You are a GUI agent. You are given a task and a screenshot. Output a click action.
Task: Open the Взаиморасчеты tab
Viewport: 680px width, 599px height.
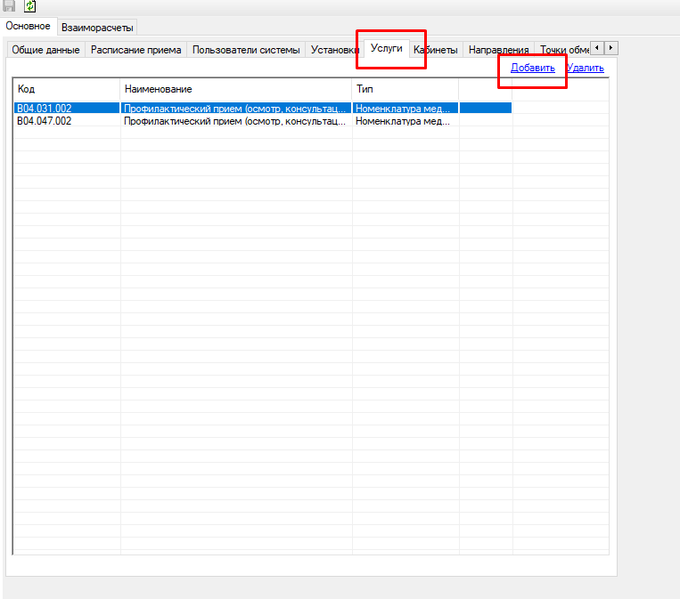[x=97, y=28]
